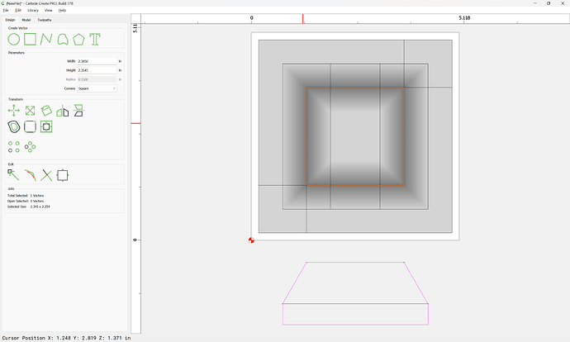Switch to the Model tab
The height and width of the screenshot is (342, 570).
pyautogui.click(x=26, y=20)
